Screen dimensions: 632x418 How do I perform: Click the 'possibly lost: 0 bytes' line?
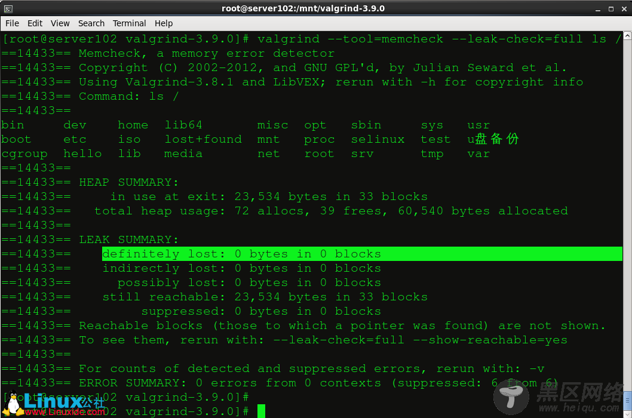click(249, 282)
